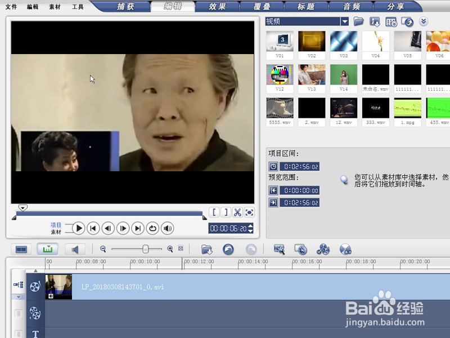Switch to the 捕获 step tab
The height and width of the screenshot is (338, 450).
point(125,6)
